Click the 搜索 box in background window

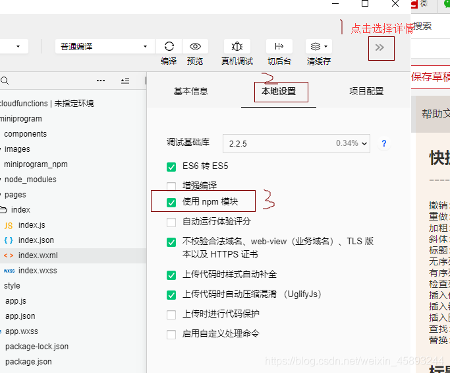pyautogui.click(x=422, y=26)
